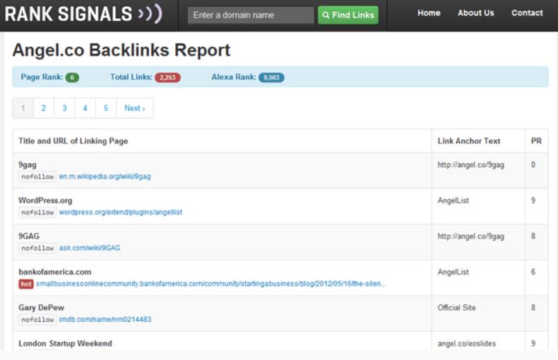The width and height of the screenshot is (558, 360).
Task: Open the Home menu item
Action: coord(429,13)
